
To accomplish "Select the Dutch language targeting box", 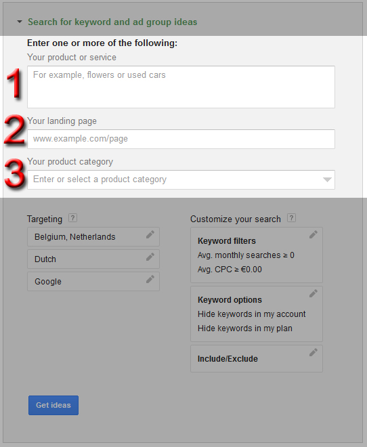I will [x=93, y=259].
